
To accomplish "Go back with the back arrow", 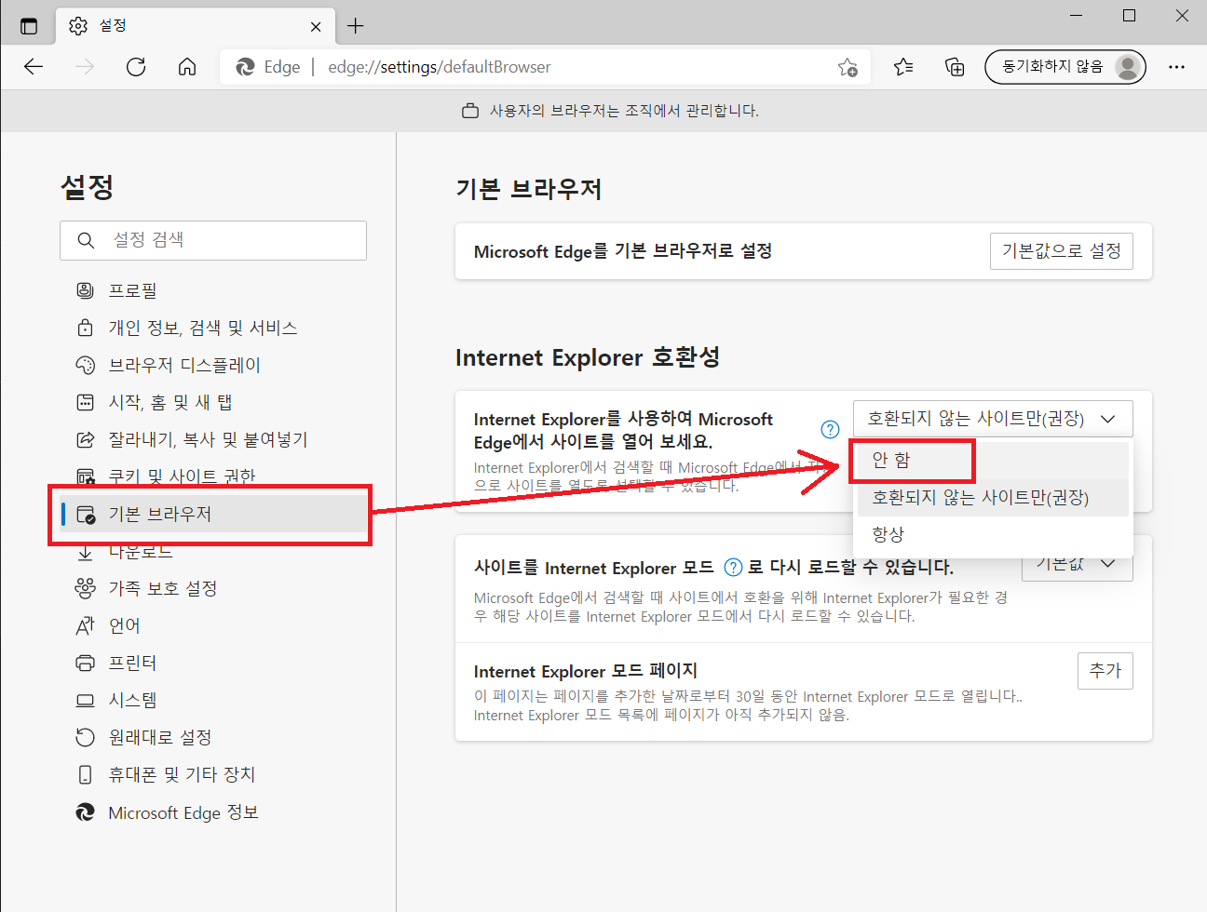I will (x=34, y=67).
